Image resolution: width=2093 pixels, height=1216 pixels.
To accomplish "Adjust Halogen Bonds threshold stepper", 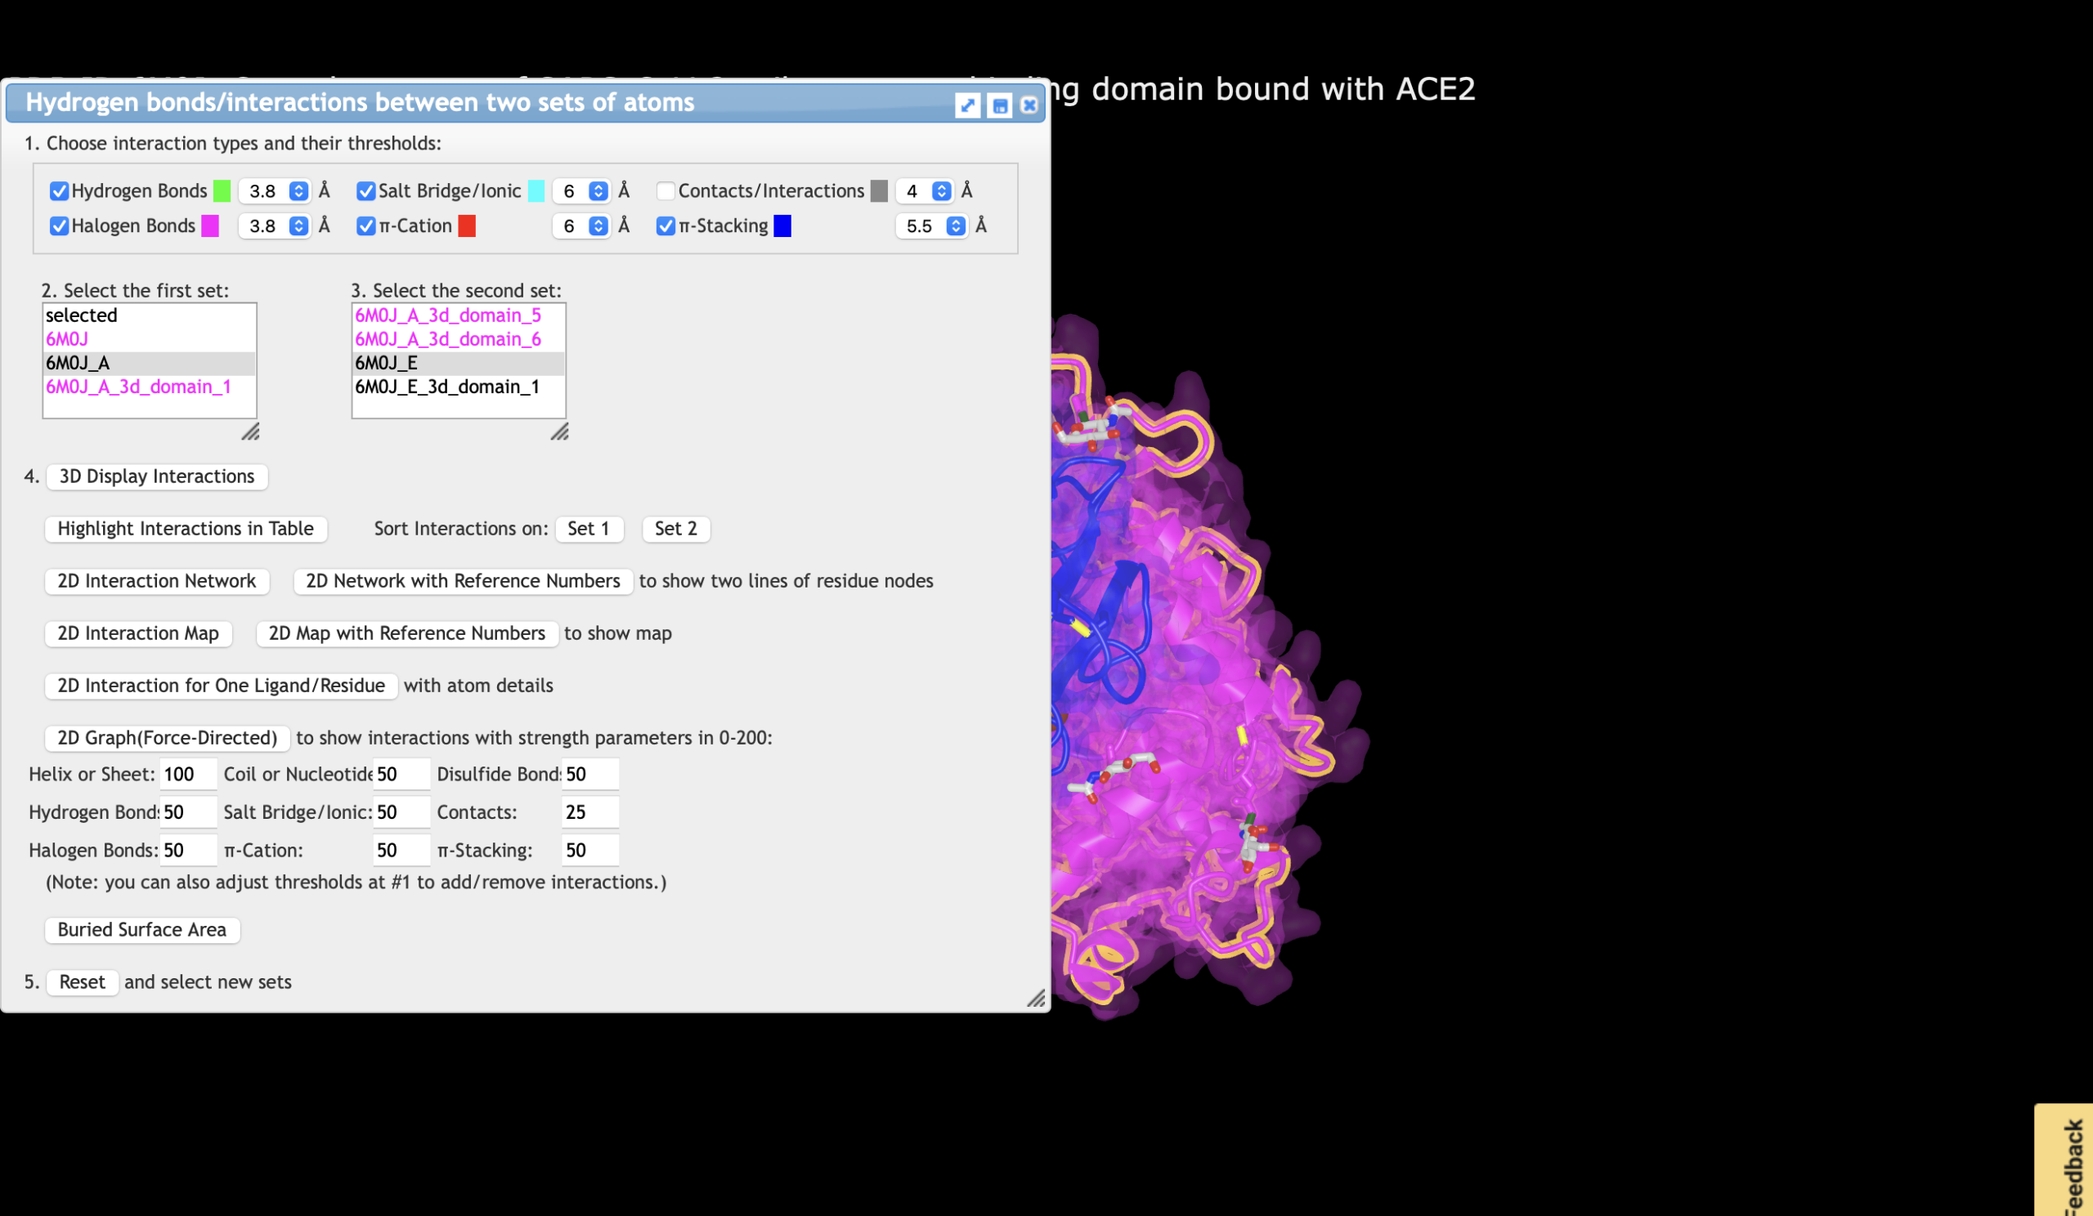I will [x=298, y=226].
